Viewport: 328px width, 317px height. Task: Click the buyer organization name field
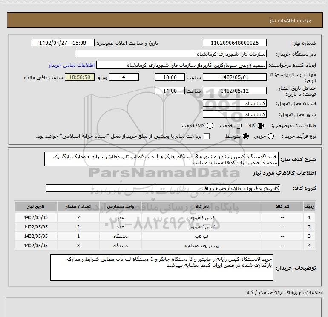click(171, 54)
